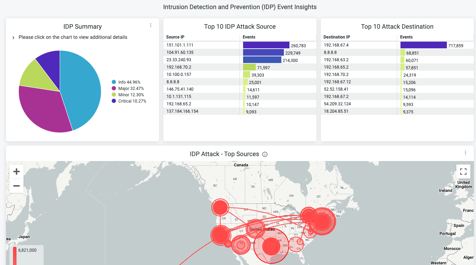The height and width of the screenshot is (265, 476).
Task: Zoom out on the map
Action: (16, 186)
